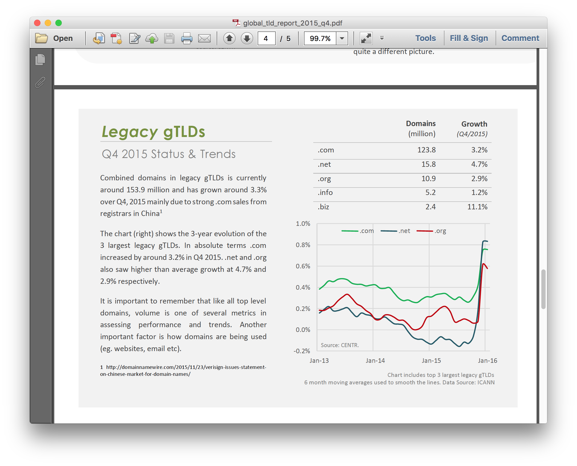Open the Tools pane
This screenshot has width=577, height=466.
click(x=425, y=38)
